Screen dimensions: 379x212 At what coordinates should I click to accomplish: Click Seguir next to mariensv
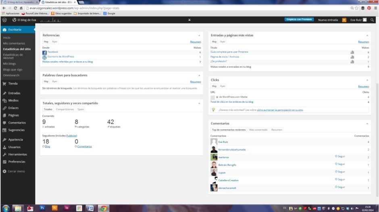(x=340, y=156)
